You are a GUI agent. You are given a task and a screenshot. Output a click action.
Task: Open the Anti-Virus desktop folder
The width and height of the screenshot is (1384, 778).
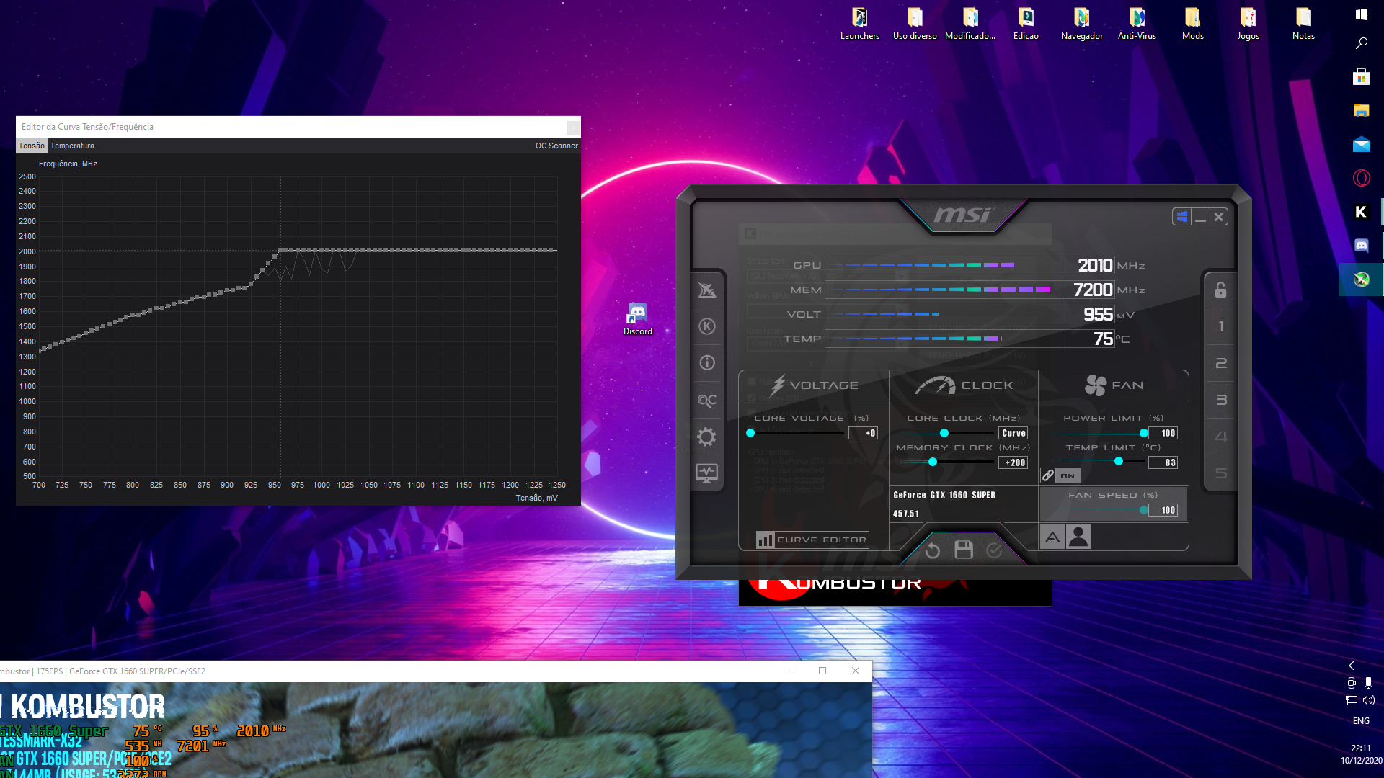point(1137,24)
